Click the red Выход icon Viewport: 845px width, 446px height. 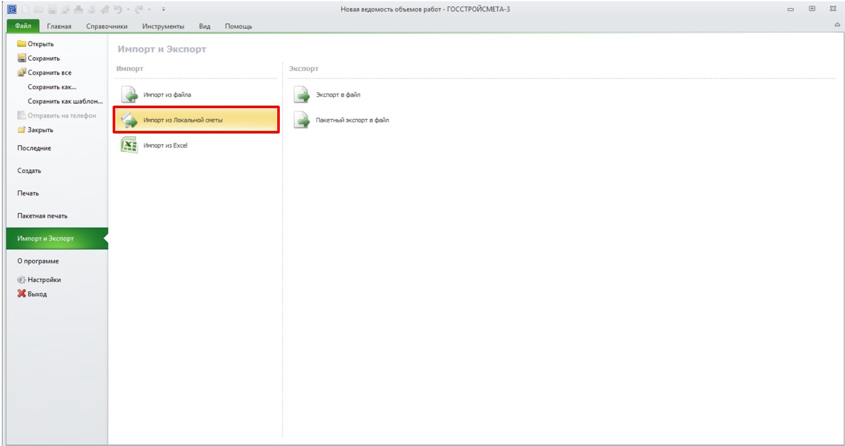click(x=22, y=294)
